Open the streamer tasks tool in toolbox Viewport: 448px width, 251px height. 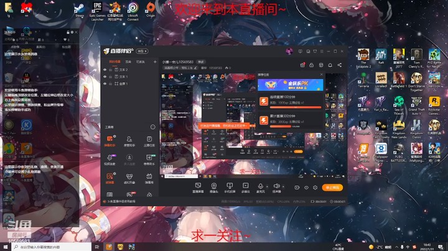(x=149, y=141)
